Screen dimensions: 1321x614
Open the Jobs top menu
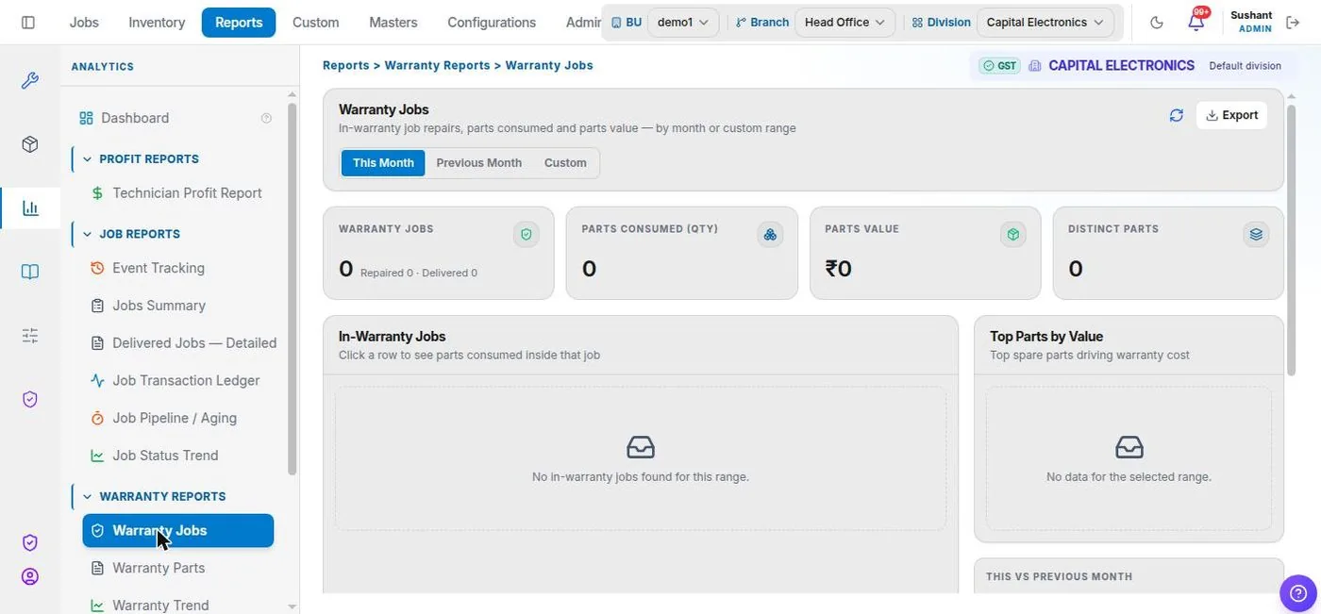point(84,23)
